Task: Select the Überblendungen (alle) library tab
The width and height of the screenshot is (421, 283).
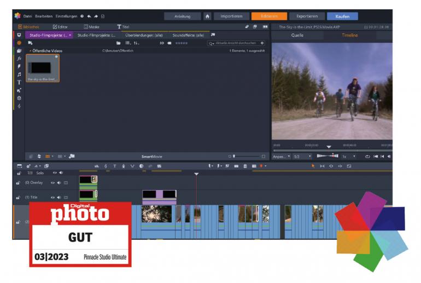Action: pyautogui.click(x=144, y=35)
